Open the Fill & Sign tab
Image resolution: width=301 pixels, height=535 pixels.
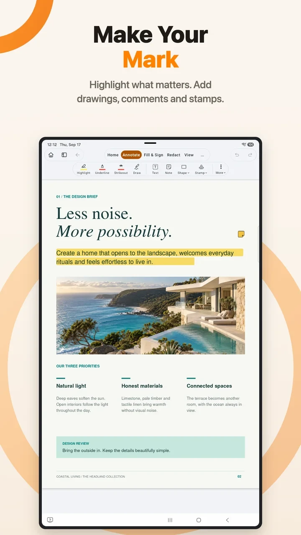(x=153, y=155)
